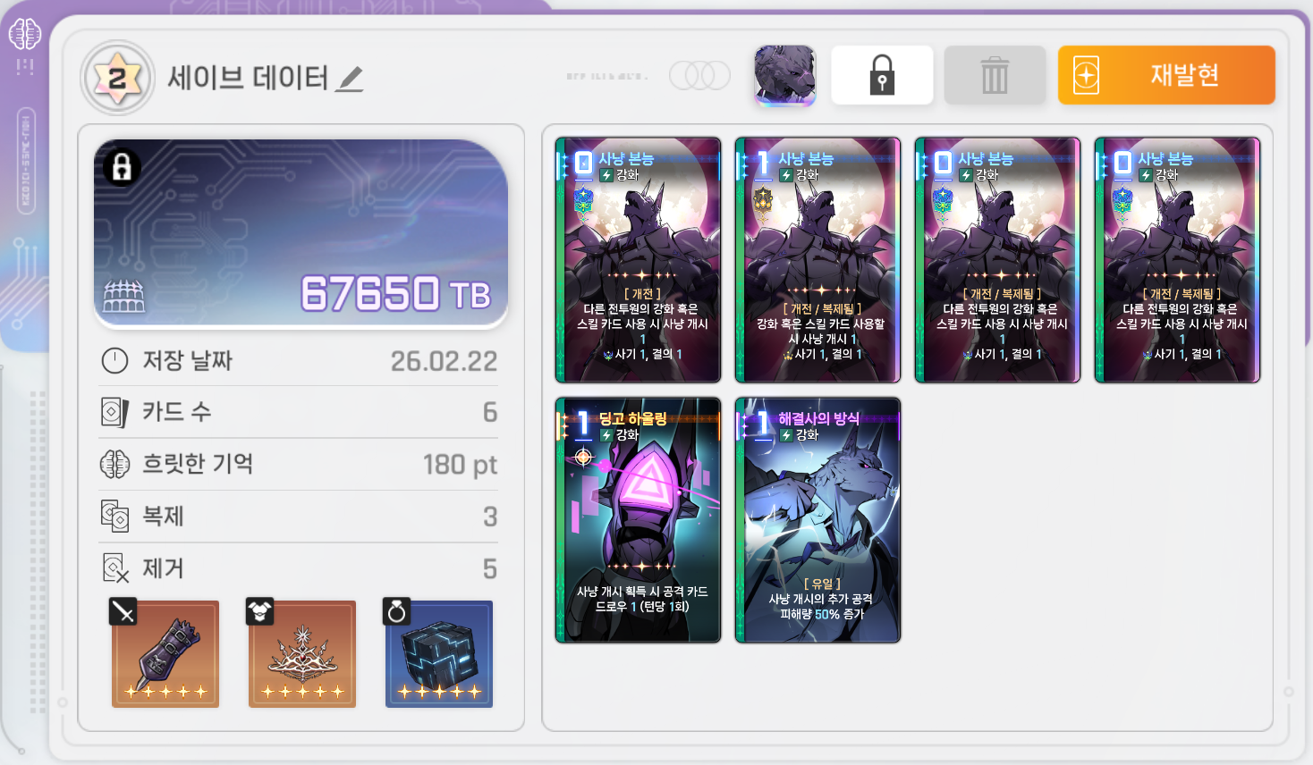This screenshot has width=1313, height=765.
Task: Click the pencil edit icon beside 세이브 데이터
Action: point(350,80)
